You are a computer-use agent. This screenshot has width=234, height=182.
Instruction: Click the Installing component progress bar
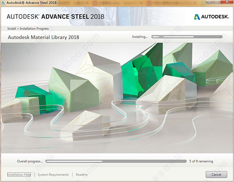[187, 37]
